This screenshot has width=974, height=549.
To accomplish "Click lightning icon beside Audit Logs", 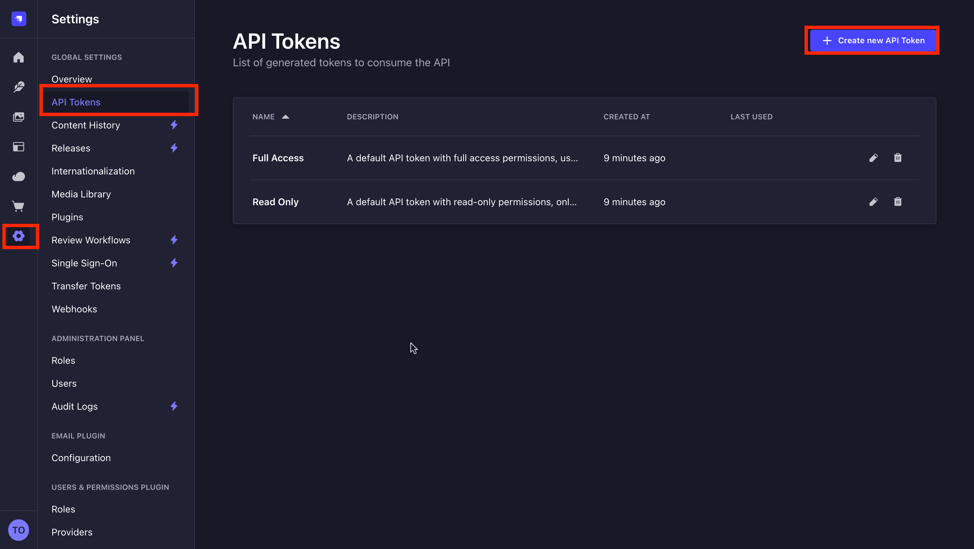I will tap(174, 407).
